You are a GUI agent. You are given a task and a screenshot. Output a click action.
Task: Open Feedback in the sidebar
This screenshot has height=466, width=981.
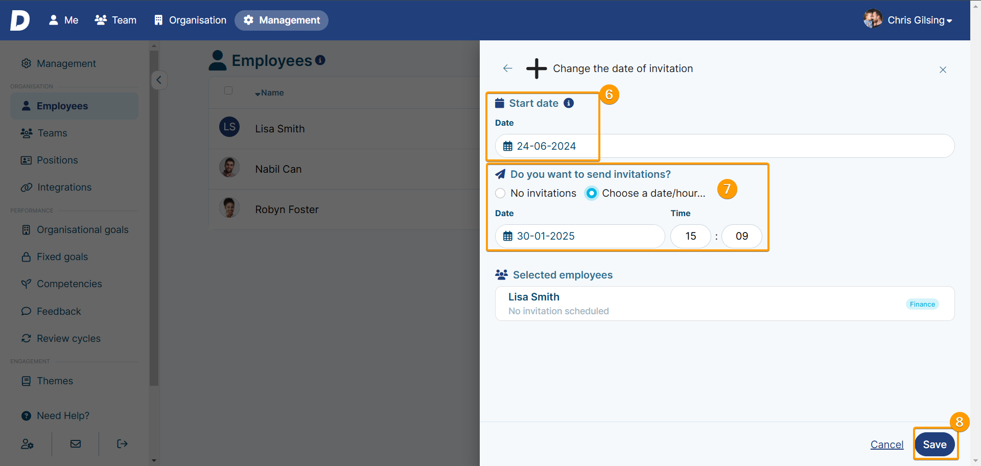tap(59, 311)
